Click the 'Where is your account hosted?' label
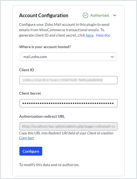 coord(45,47)
